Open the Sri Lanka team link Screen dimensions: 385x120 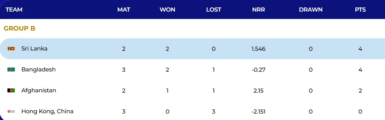(x=34, y=49)
